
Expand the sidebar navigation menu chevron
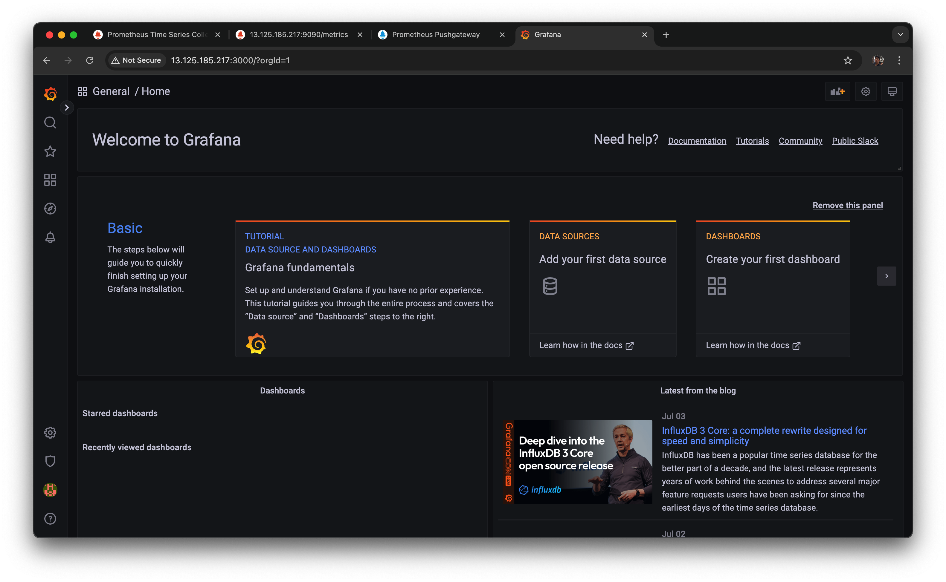coord(67,107)
